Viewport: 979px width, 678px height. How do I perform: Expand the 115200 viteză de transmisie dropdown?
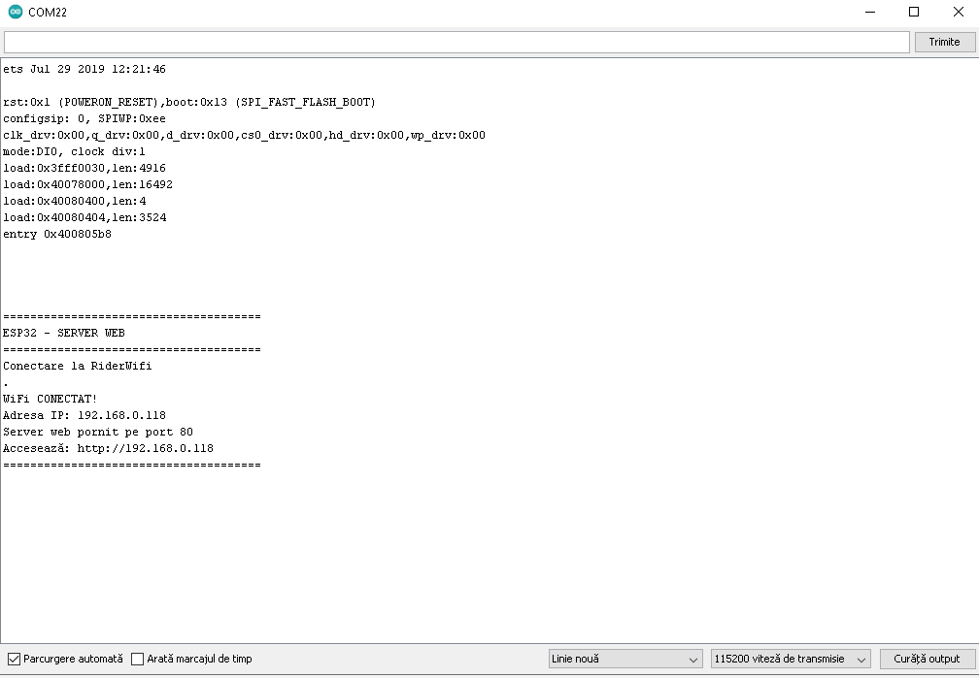point(790,659)
